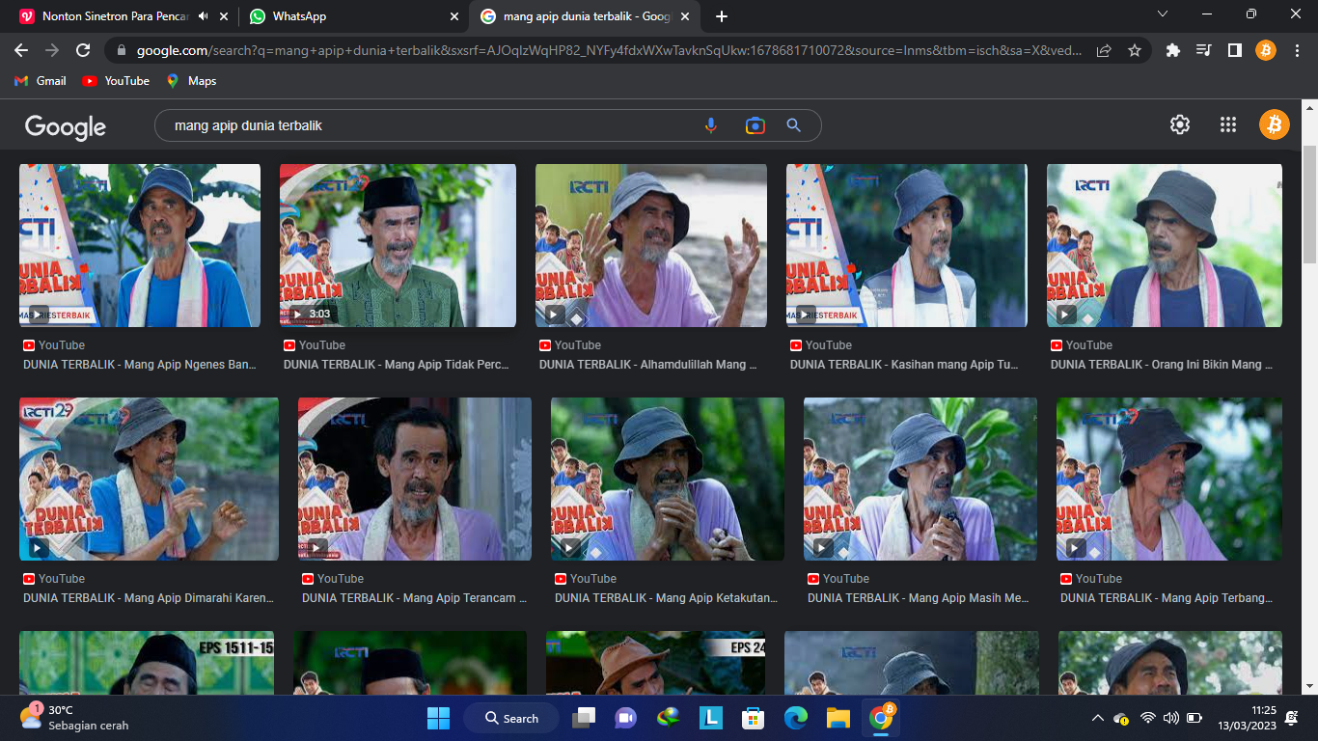Click the Mang Apip Tidak Perc title link

tap(396, 365)
